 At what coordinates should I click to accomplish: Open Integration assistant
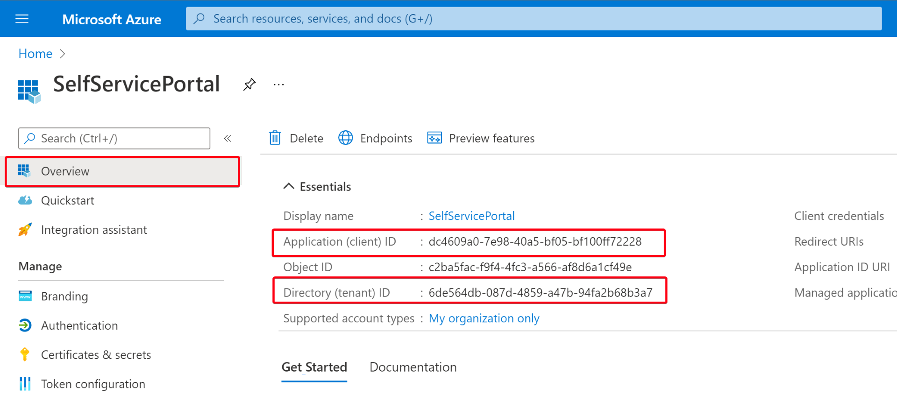94,230
